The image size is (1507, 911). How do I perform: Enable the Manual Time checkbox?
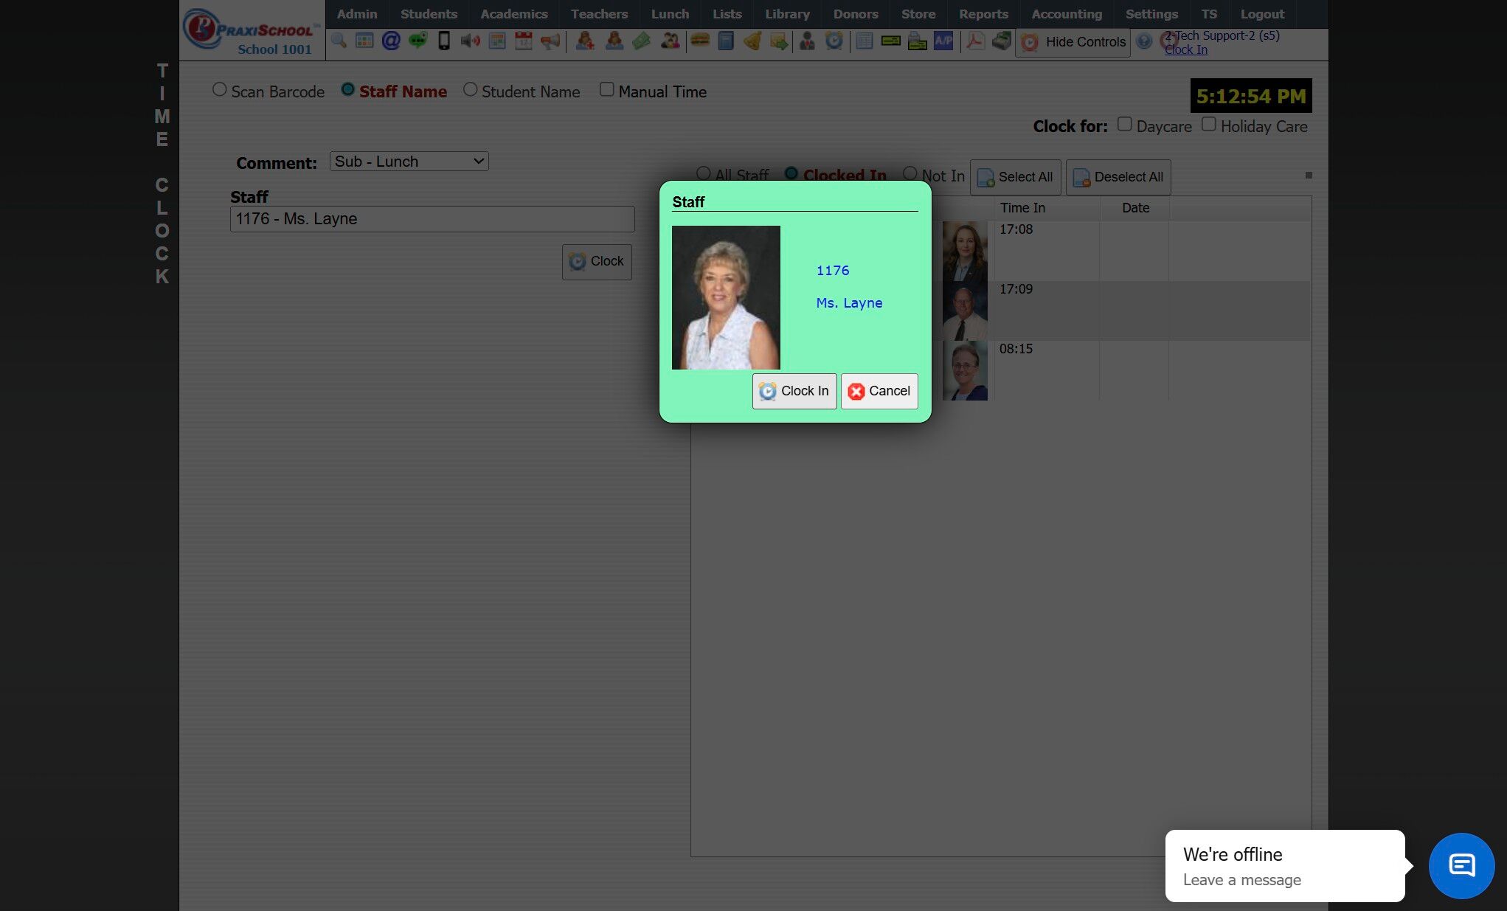pyautogui.click(x=606, y=90)
